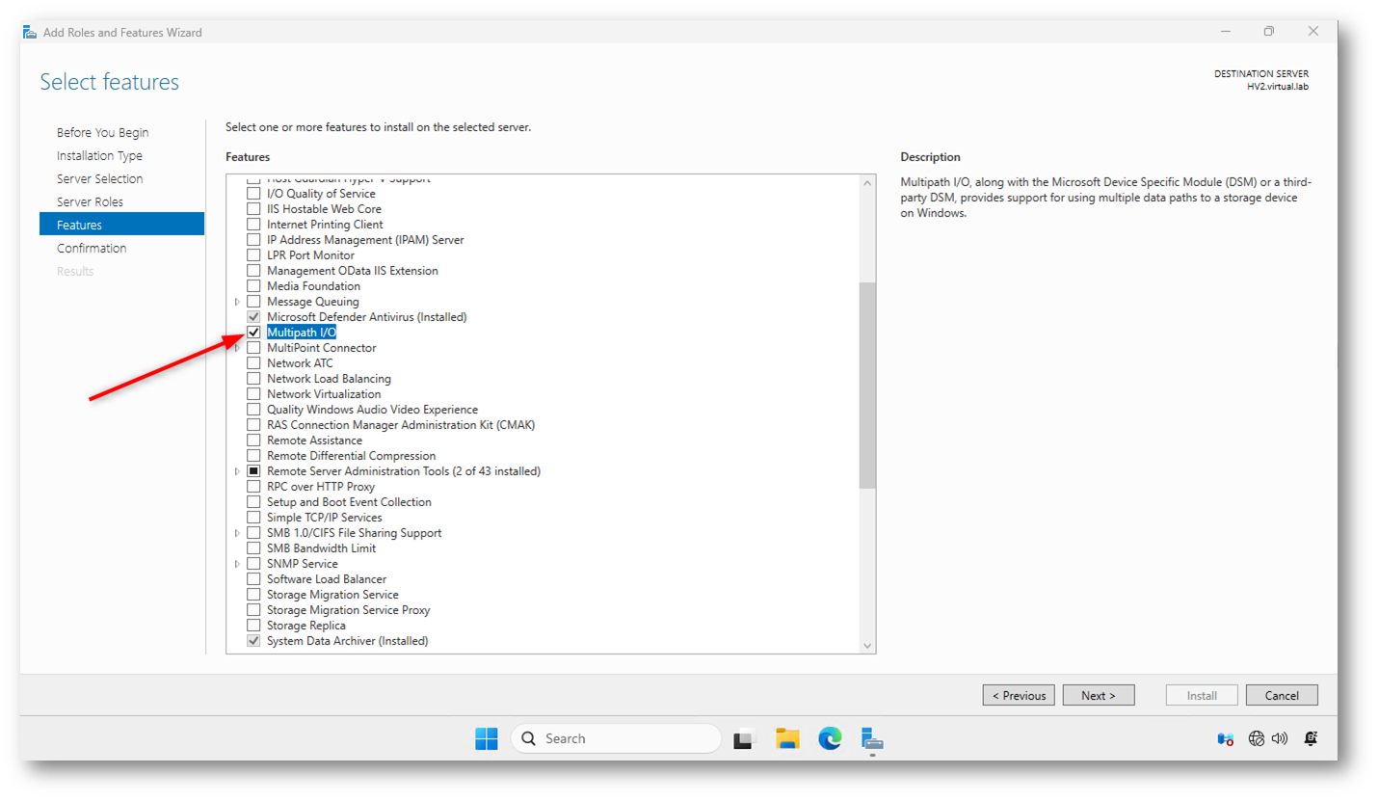Enable the Media Foundation checkbox
Screen dimensions: 1379x801
[x=253, y=286]
